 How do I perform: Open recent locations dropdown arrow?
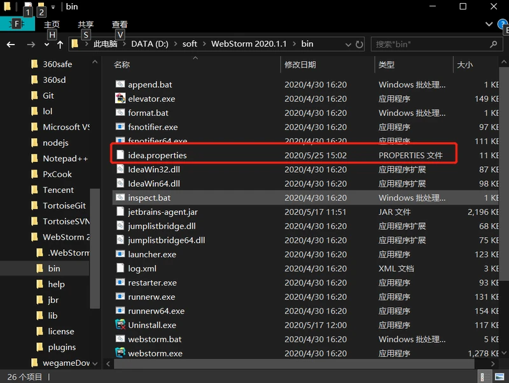coord(46,45)
